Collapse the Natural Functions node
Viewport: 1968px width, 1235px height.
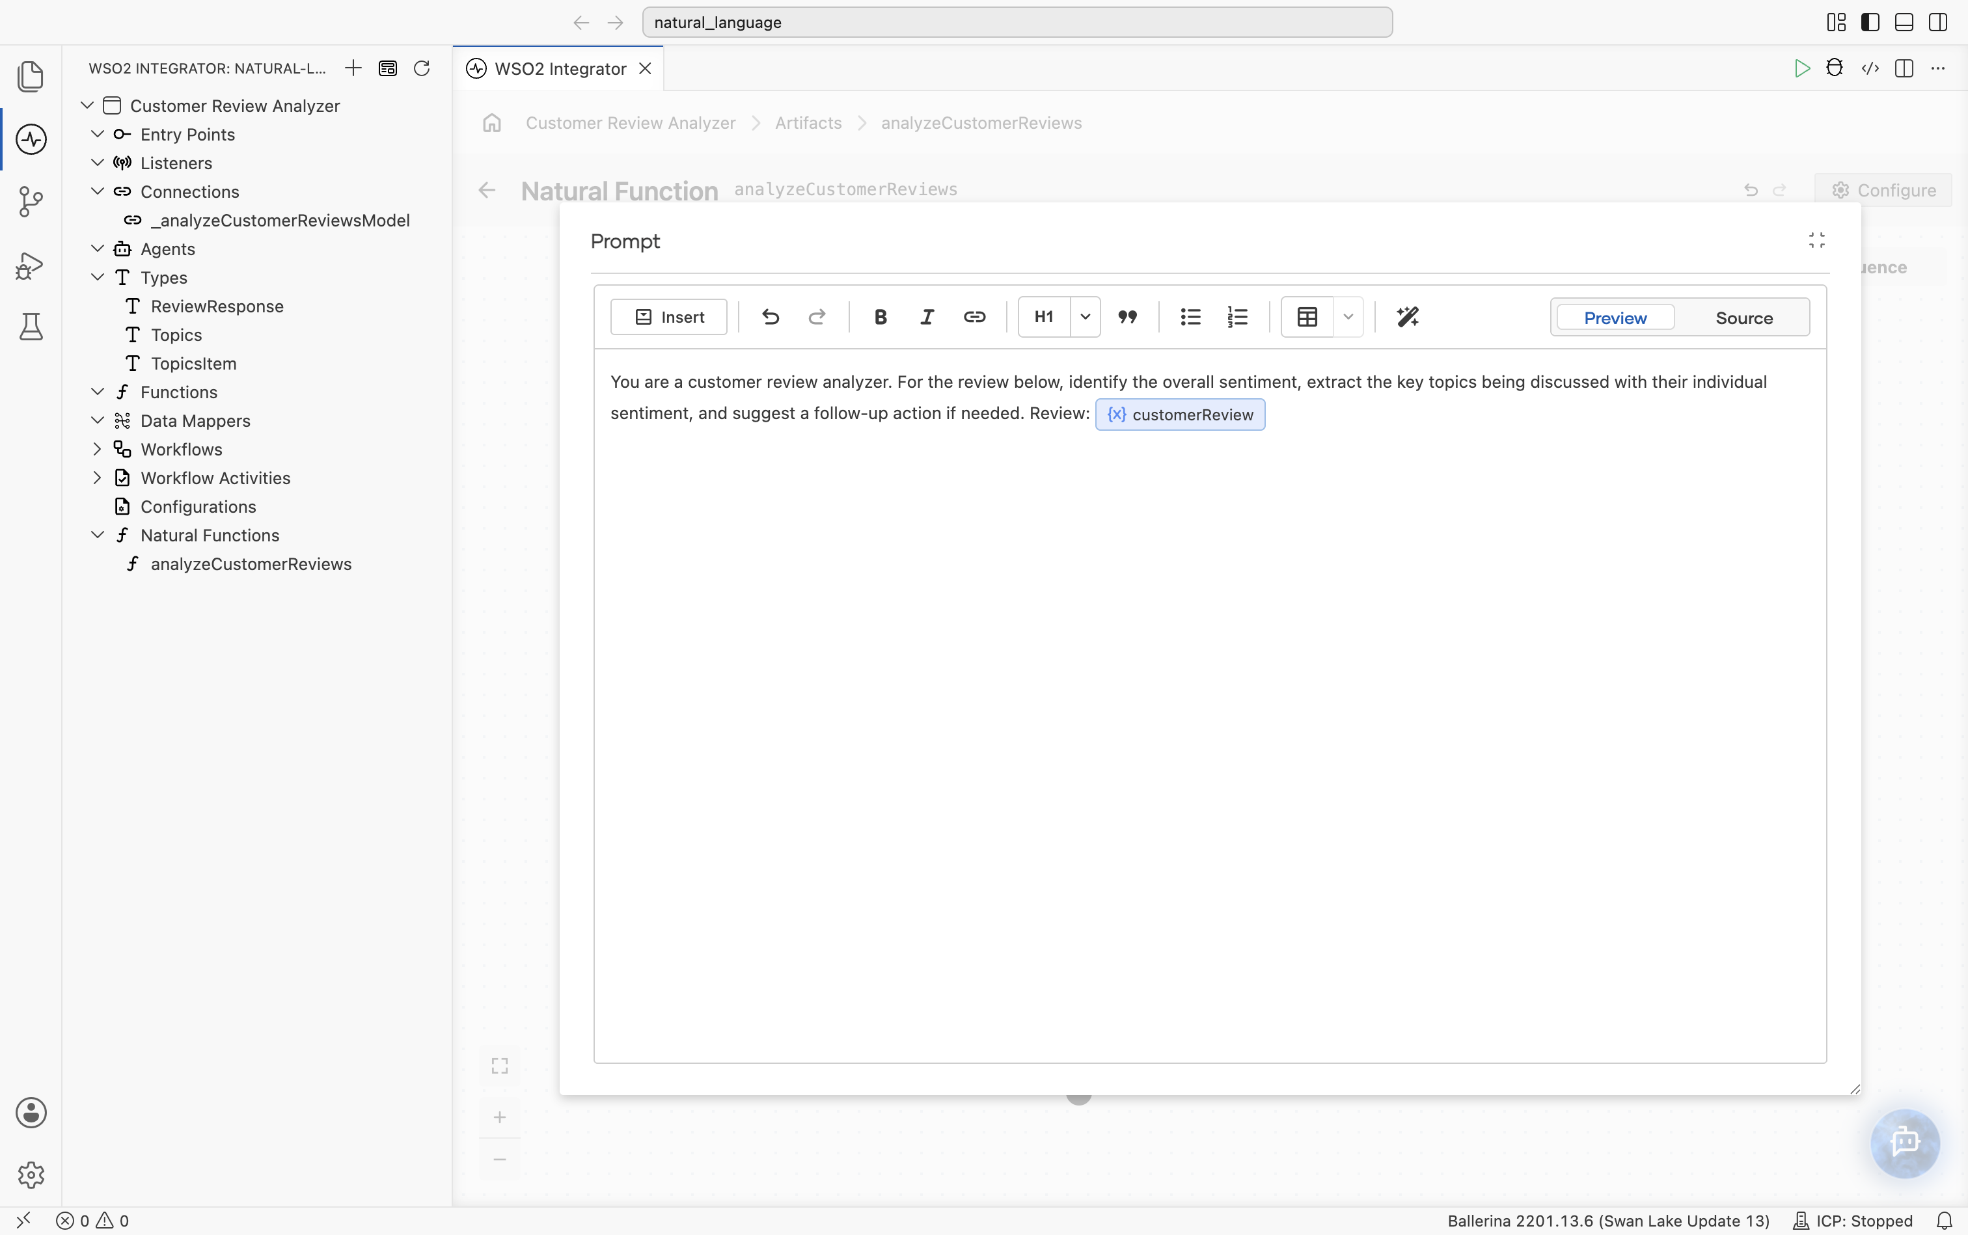97,535
